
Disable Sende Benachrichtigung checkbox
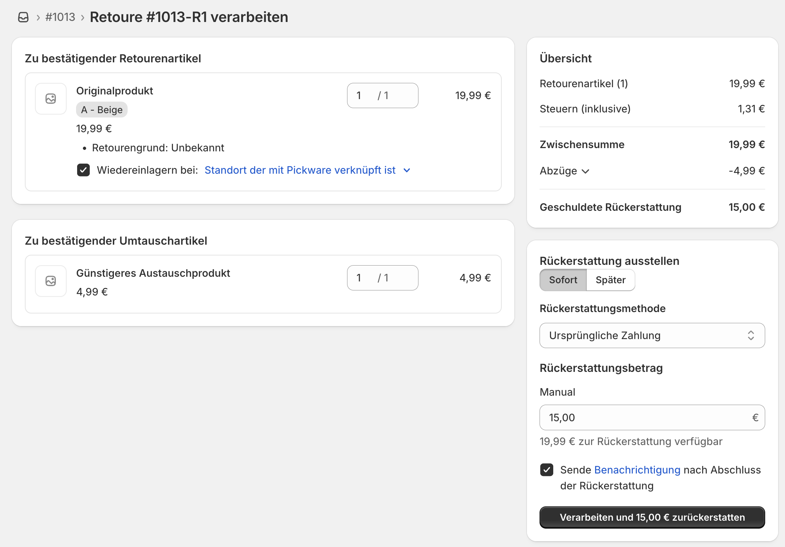(546, 470)
